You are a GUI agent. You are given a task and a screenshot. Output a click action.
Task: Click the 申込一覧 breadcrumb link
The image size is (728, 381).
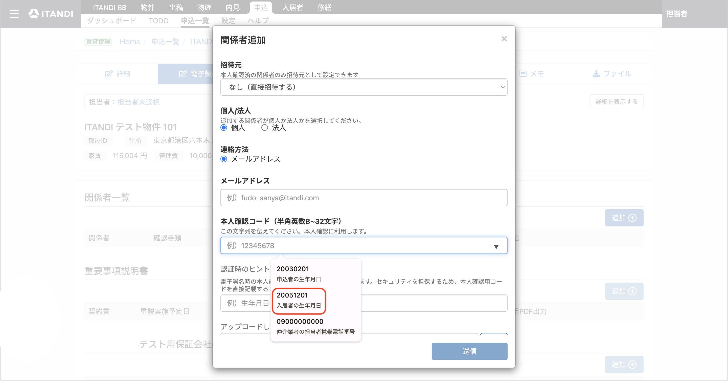coord(165,41)
